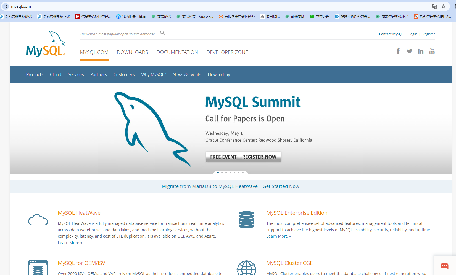Click the database icon beside MySQL Enterprise Edition
Screen dimensions: 456x275
(246, 220)
